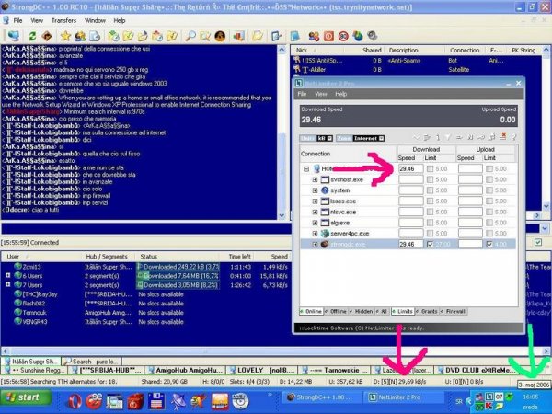Viewport: 552px width, 414px height.
Task: Sort transfers by Time left column
Action: point(239,257)
